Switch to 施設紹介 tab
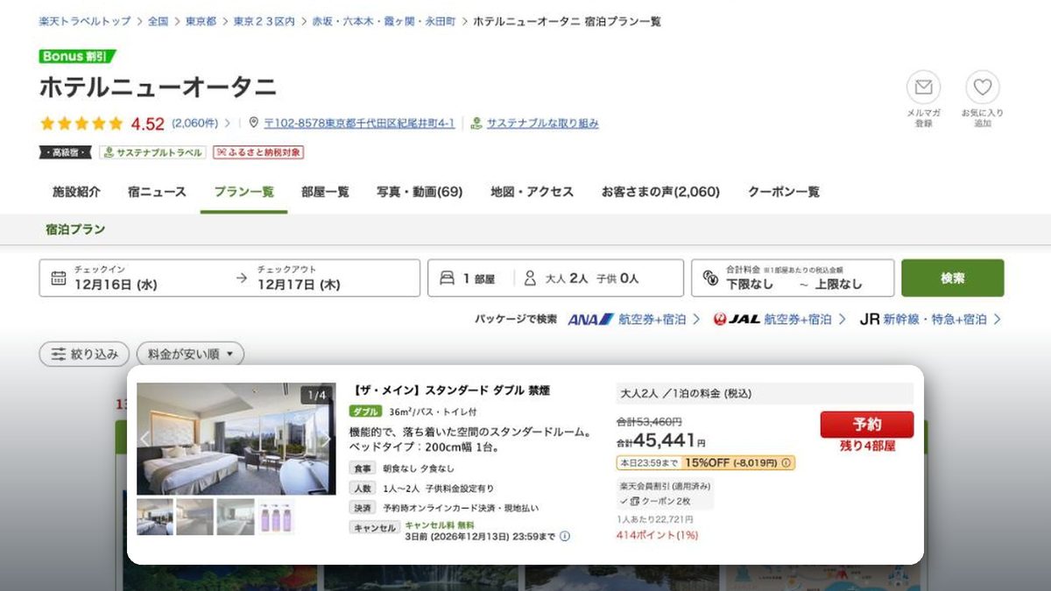 pos(76,192)
